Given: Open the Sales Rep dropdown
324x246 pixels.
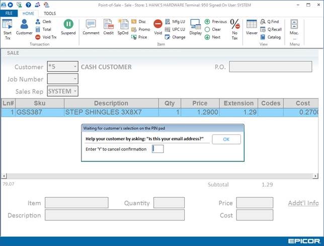Looking at the screenshot, I should point(74,91).
